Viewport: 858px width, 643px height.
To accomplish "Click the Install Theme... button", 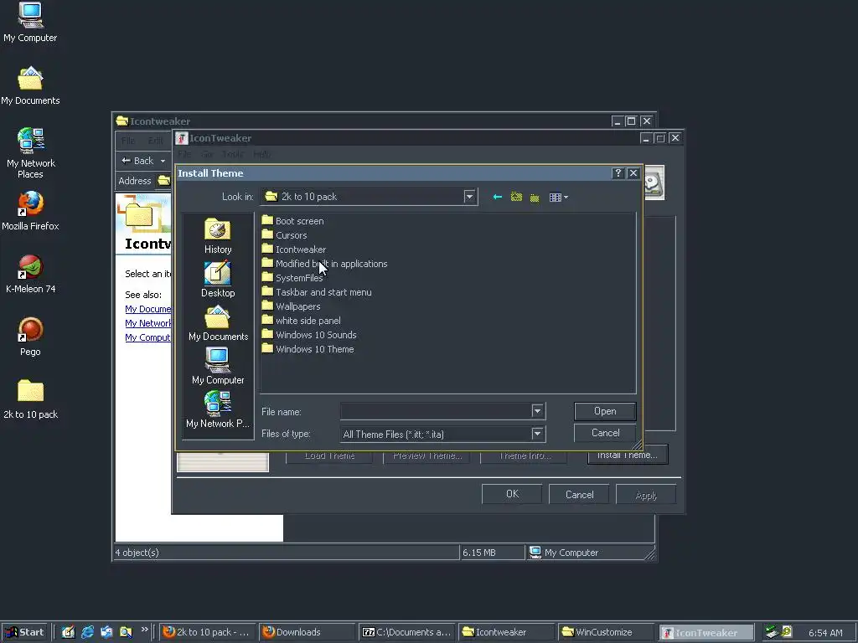I will click(628, 455).
